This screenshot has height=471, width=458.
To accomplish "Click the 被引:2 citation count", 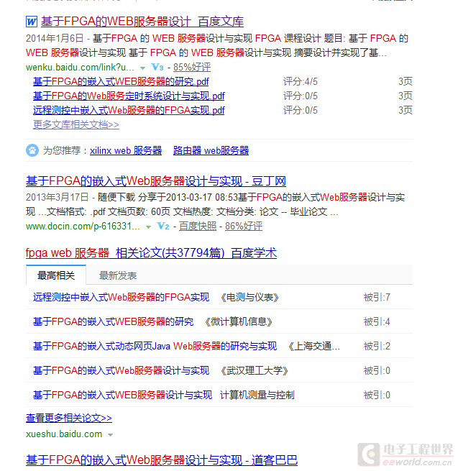I will pyautogui.click(x=377, y=346).
